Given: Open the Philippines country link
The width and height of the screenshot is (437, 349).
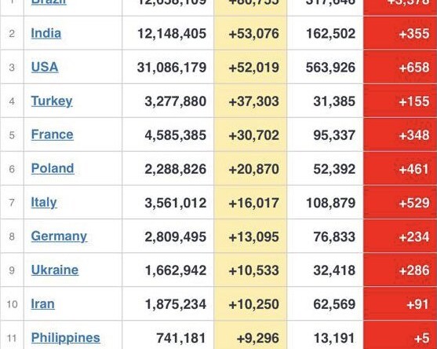Looking at the screenshot, I should click(x=65, y=338).
